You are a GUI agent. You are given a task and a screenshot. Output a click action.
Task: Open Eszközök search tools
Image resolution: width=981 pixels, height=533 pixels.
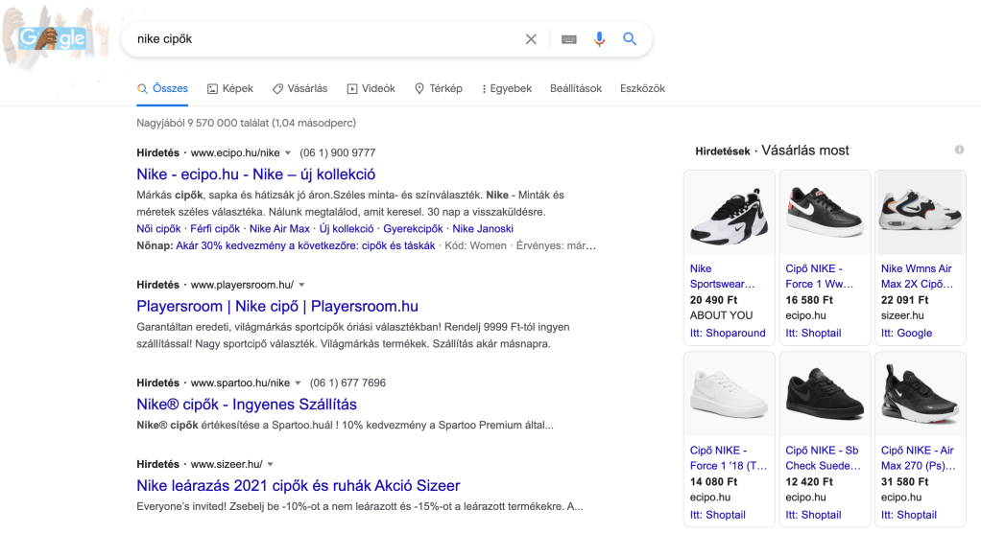coord(642,88)
